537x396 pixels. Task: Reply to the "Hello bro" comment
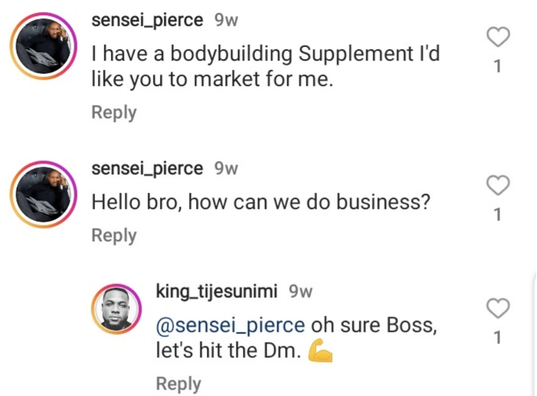tap(114, 235)
